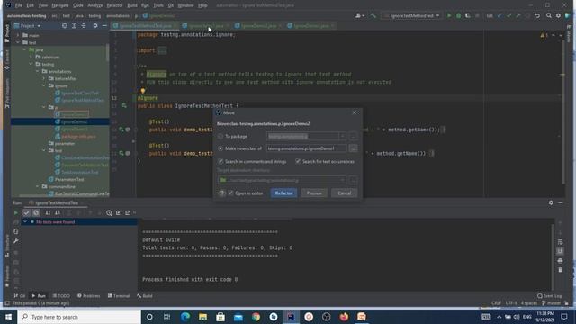Cancel the Move dialog
This screenshot has width=576, height=324.
[x=344, y=193]
